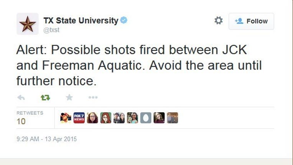
Task: Open the @txst handle link
Action: [51, 30]
